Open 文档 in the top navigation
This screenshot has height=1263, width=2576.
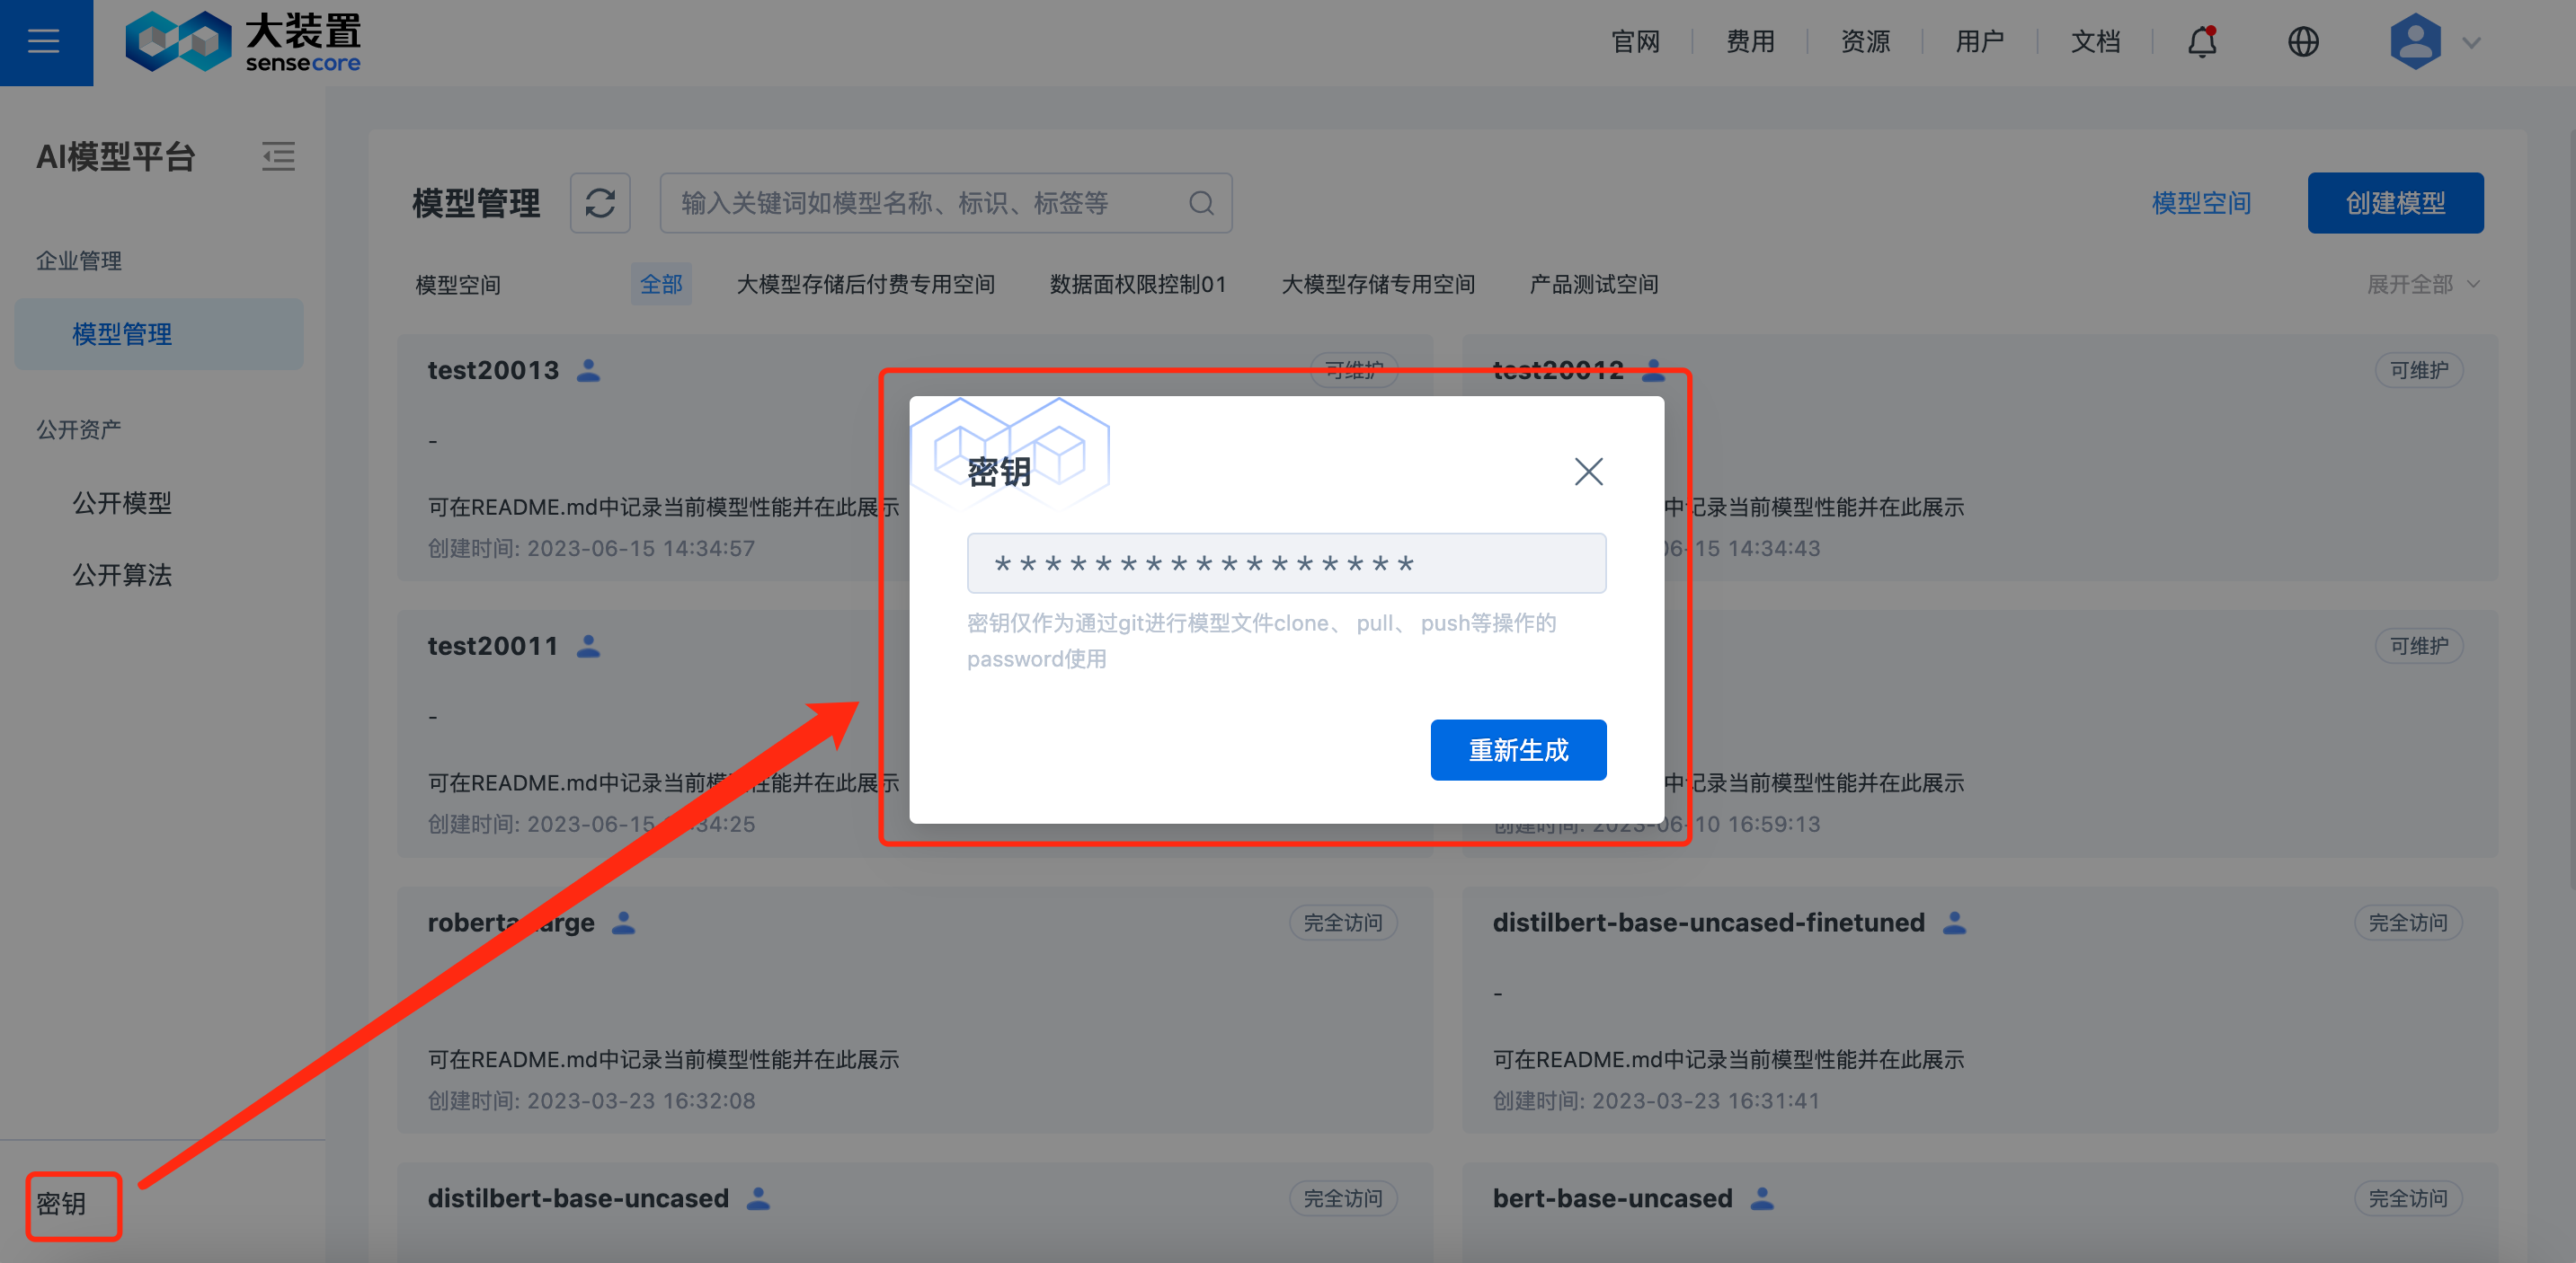2095,42
